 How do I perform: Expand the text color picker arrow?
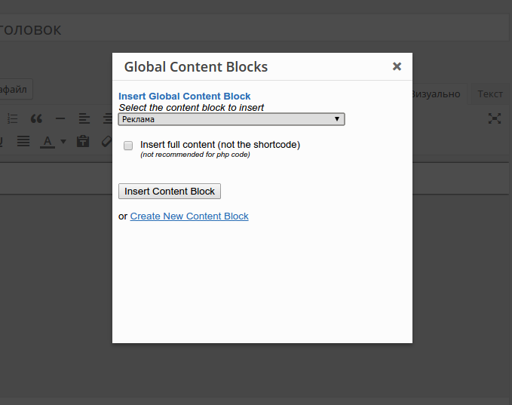point(63,141)
